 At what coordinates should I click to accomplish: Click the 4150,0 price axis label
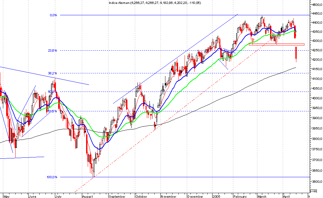[317, 69]
